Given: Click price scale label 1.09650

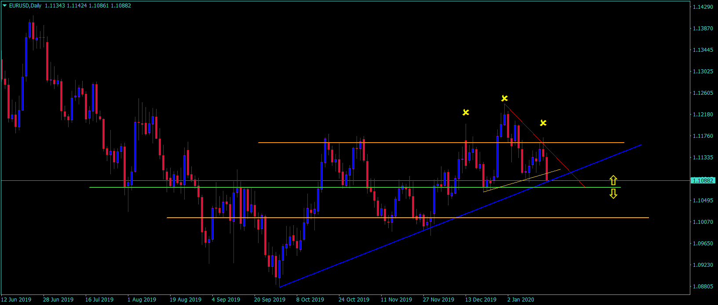Looking at the screenshot, I should tap(703, 244).
